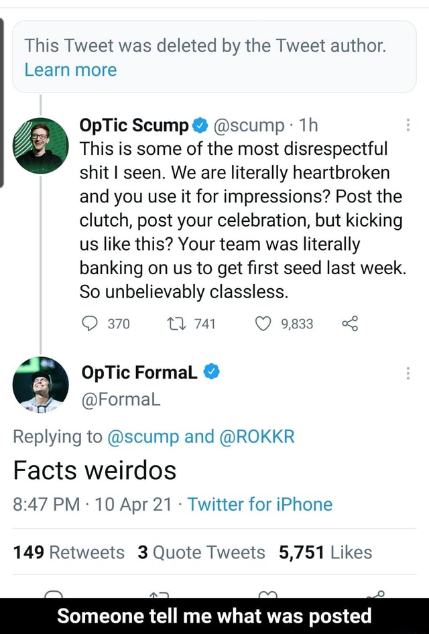Click Scump's blue verified badge
429x634 pixels.
200,125
